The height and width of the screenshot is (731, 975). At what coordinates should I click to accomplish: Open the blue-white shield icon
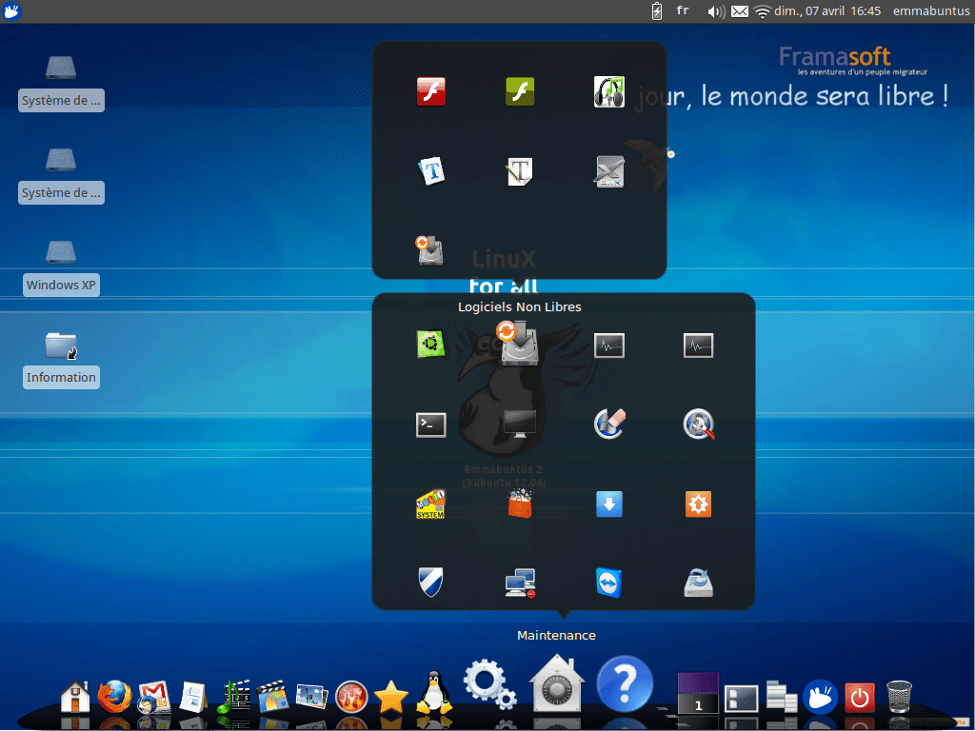click(x=431, y=583)
